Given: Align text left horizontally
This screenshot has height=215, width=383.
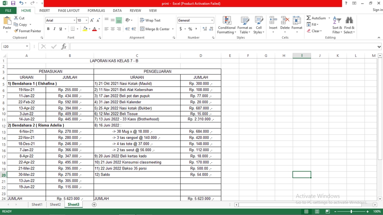Looking at the screenshot, I should [107, 29].
